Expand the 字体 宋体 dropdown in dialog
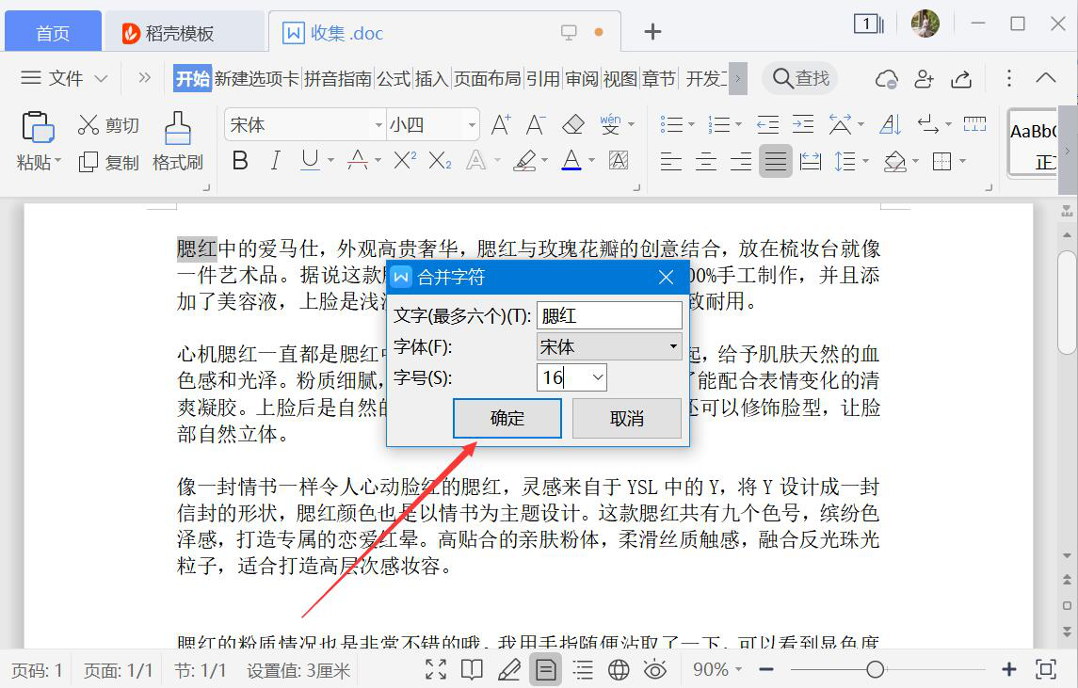Image resolution: width=1078 pixels, height=688 pixels. [x=673, y=346]
